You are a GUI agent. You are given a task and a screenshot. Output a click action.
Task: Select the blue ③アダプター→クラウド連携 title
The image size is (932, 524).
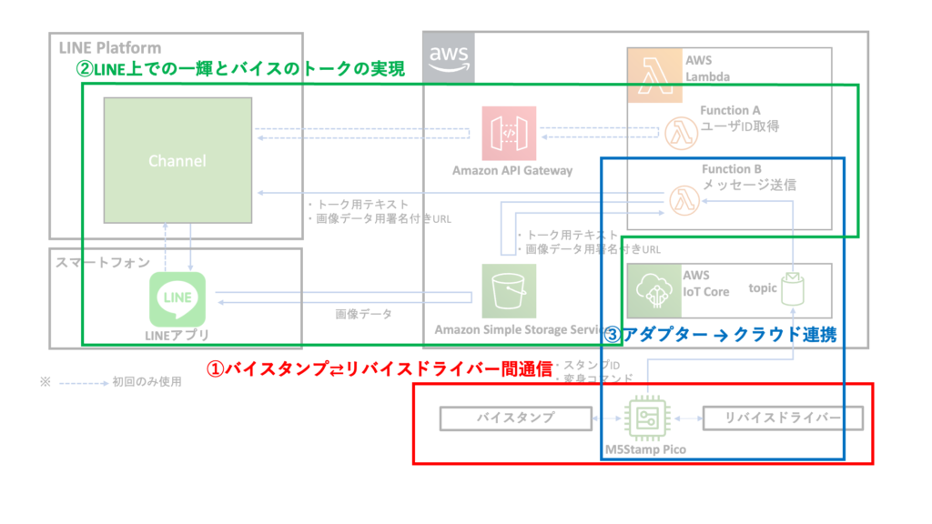[721, 335]
